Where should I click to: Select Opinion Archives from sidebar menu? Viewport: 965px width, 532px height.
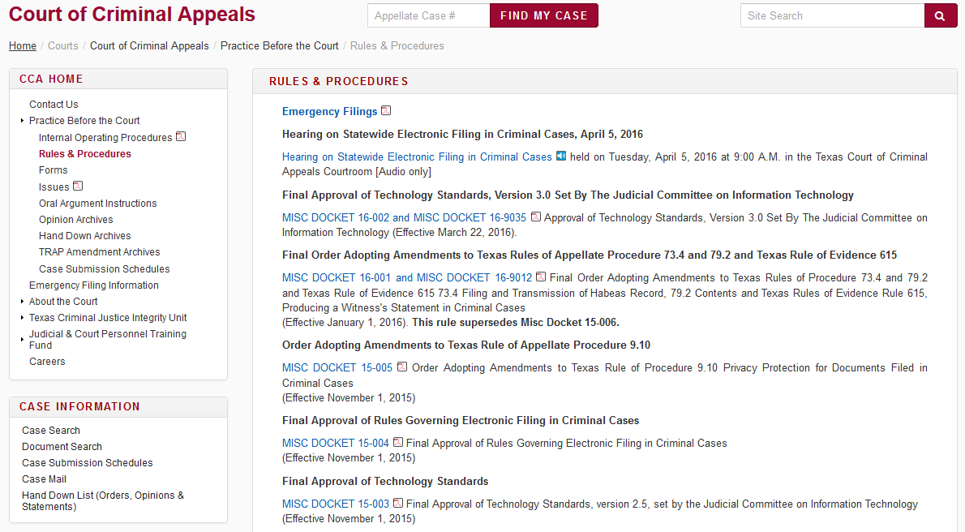coord(75,219)
